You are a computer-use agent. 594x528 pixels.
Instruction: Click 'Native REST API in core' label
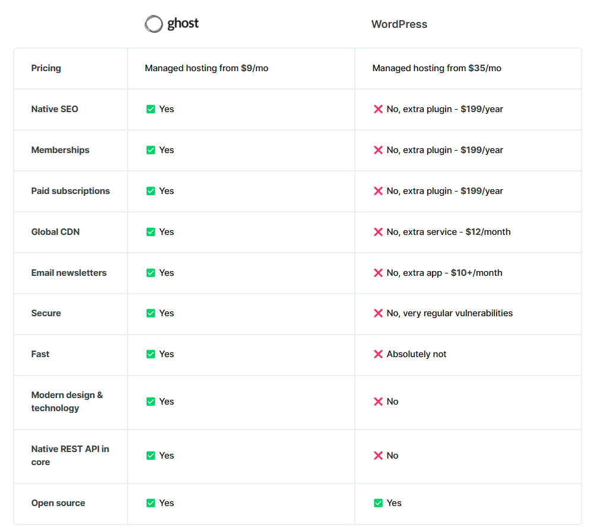pos(70,456)
